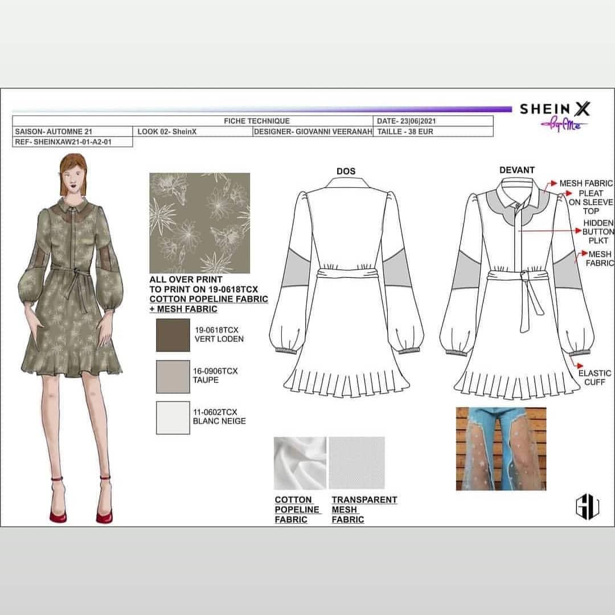Click the '19-0618TCX VERT LODEN' label
The image size is (615, 615).
pyautogui.click(x=219, y=334)
